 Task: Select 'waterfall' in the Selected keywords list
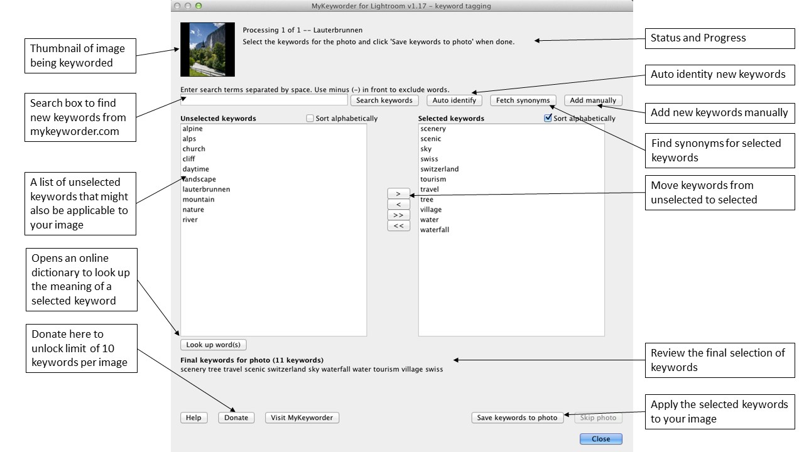click(435, 230)
